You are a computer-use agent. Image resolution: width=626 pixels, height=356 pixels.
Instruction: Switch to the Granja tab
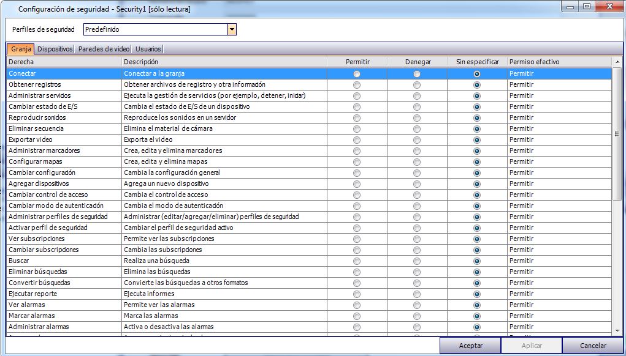coord(21,49)
